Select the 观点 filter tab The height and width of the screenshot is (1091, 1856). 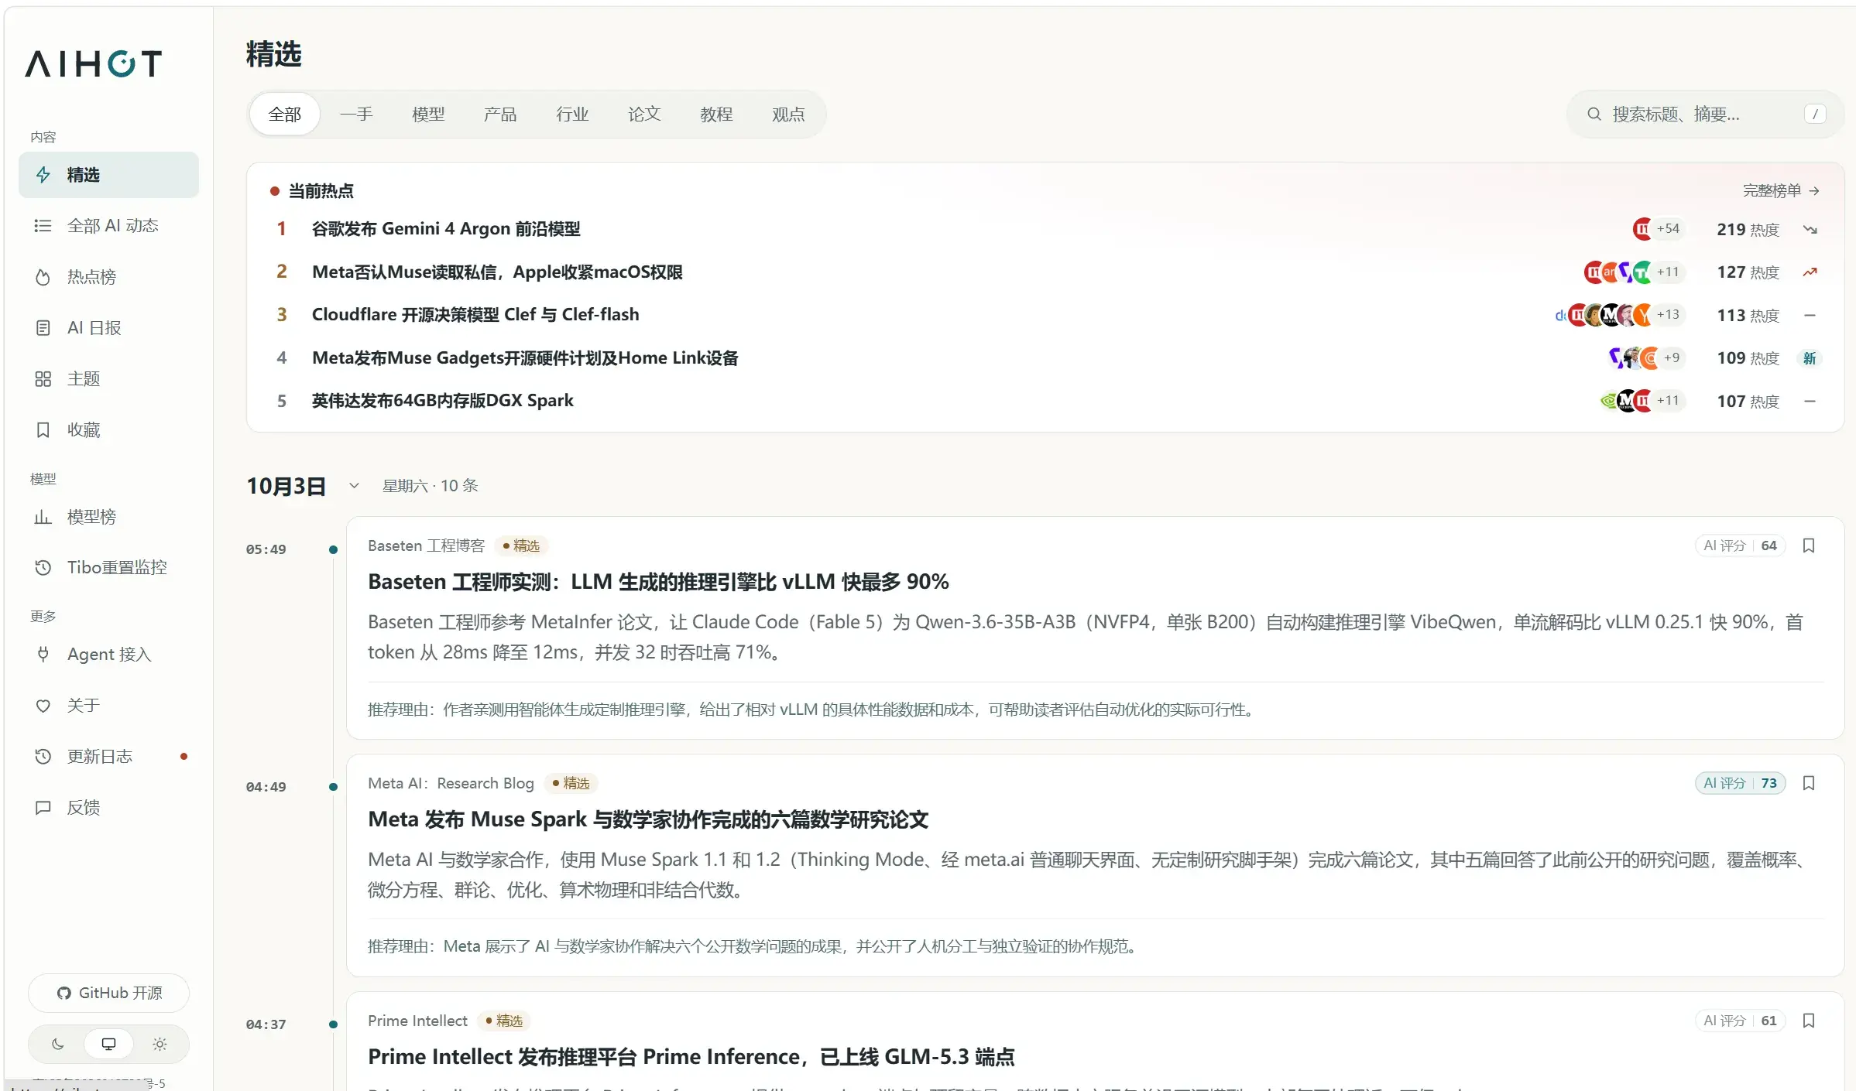789,115
